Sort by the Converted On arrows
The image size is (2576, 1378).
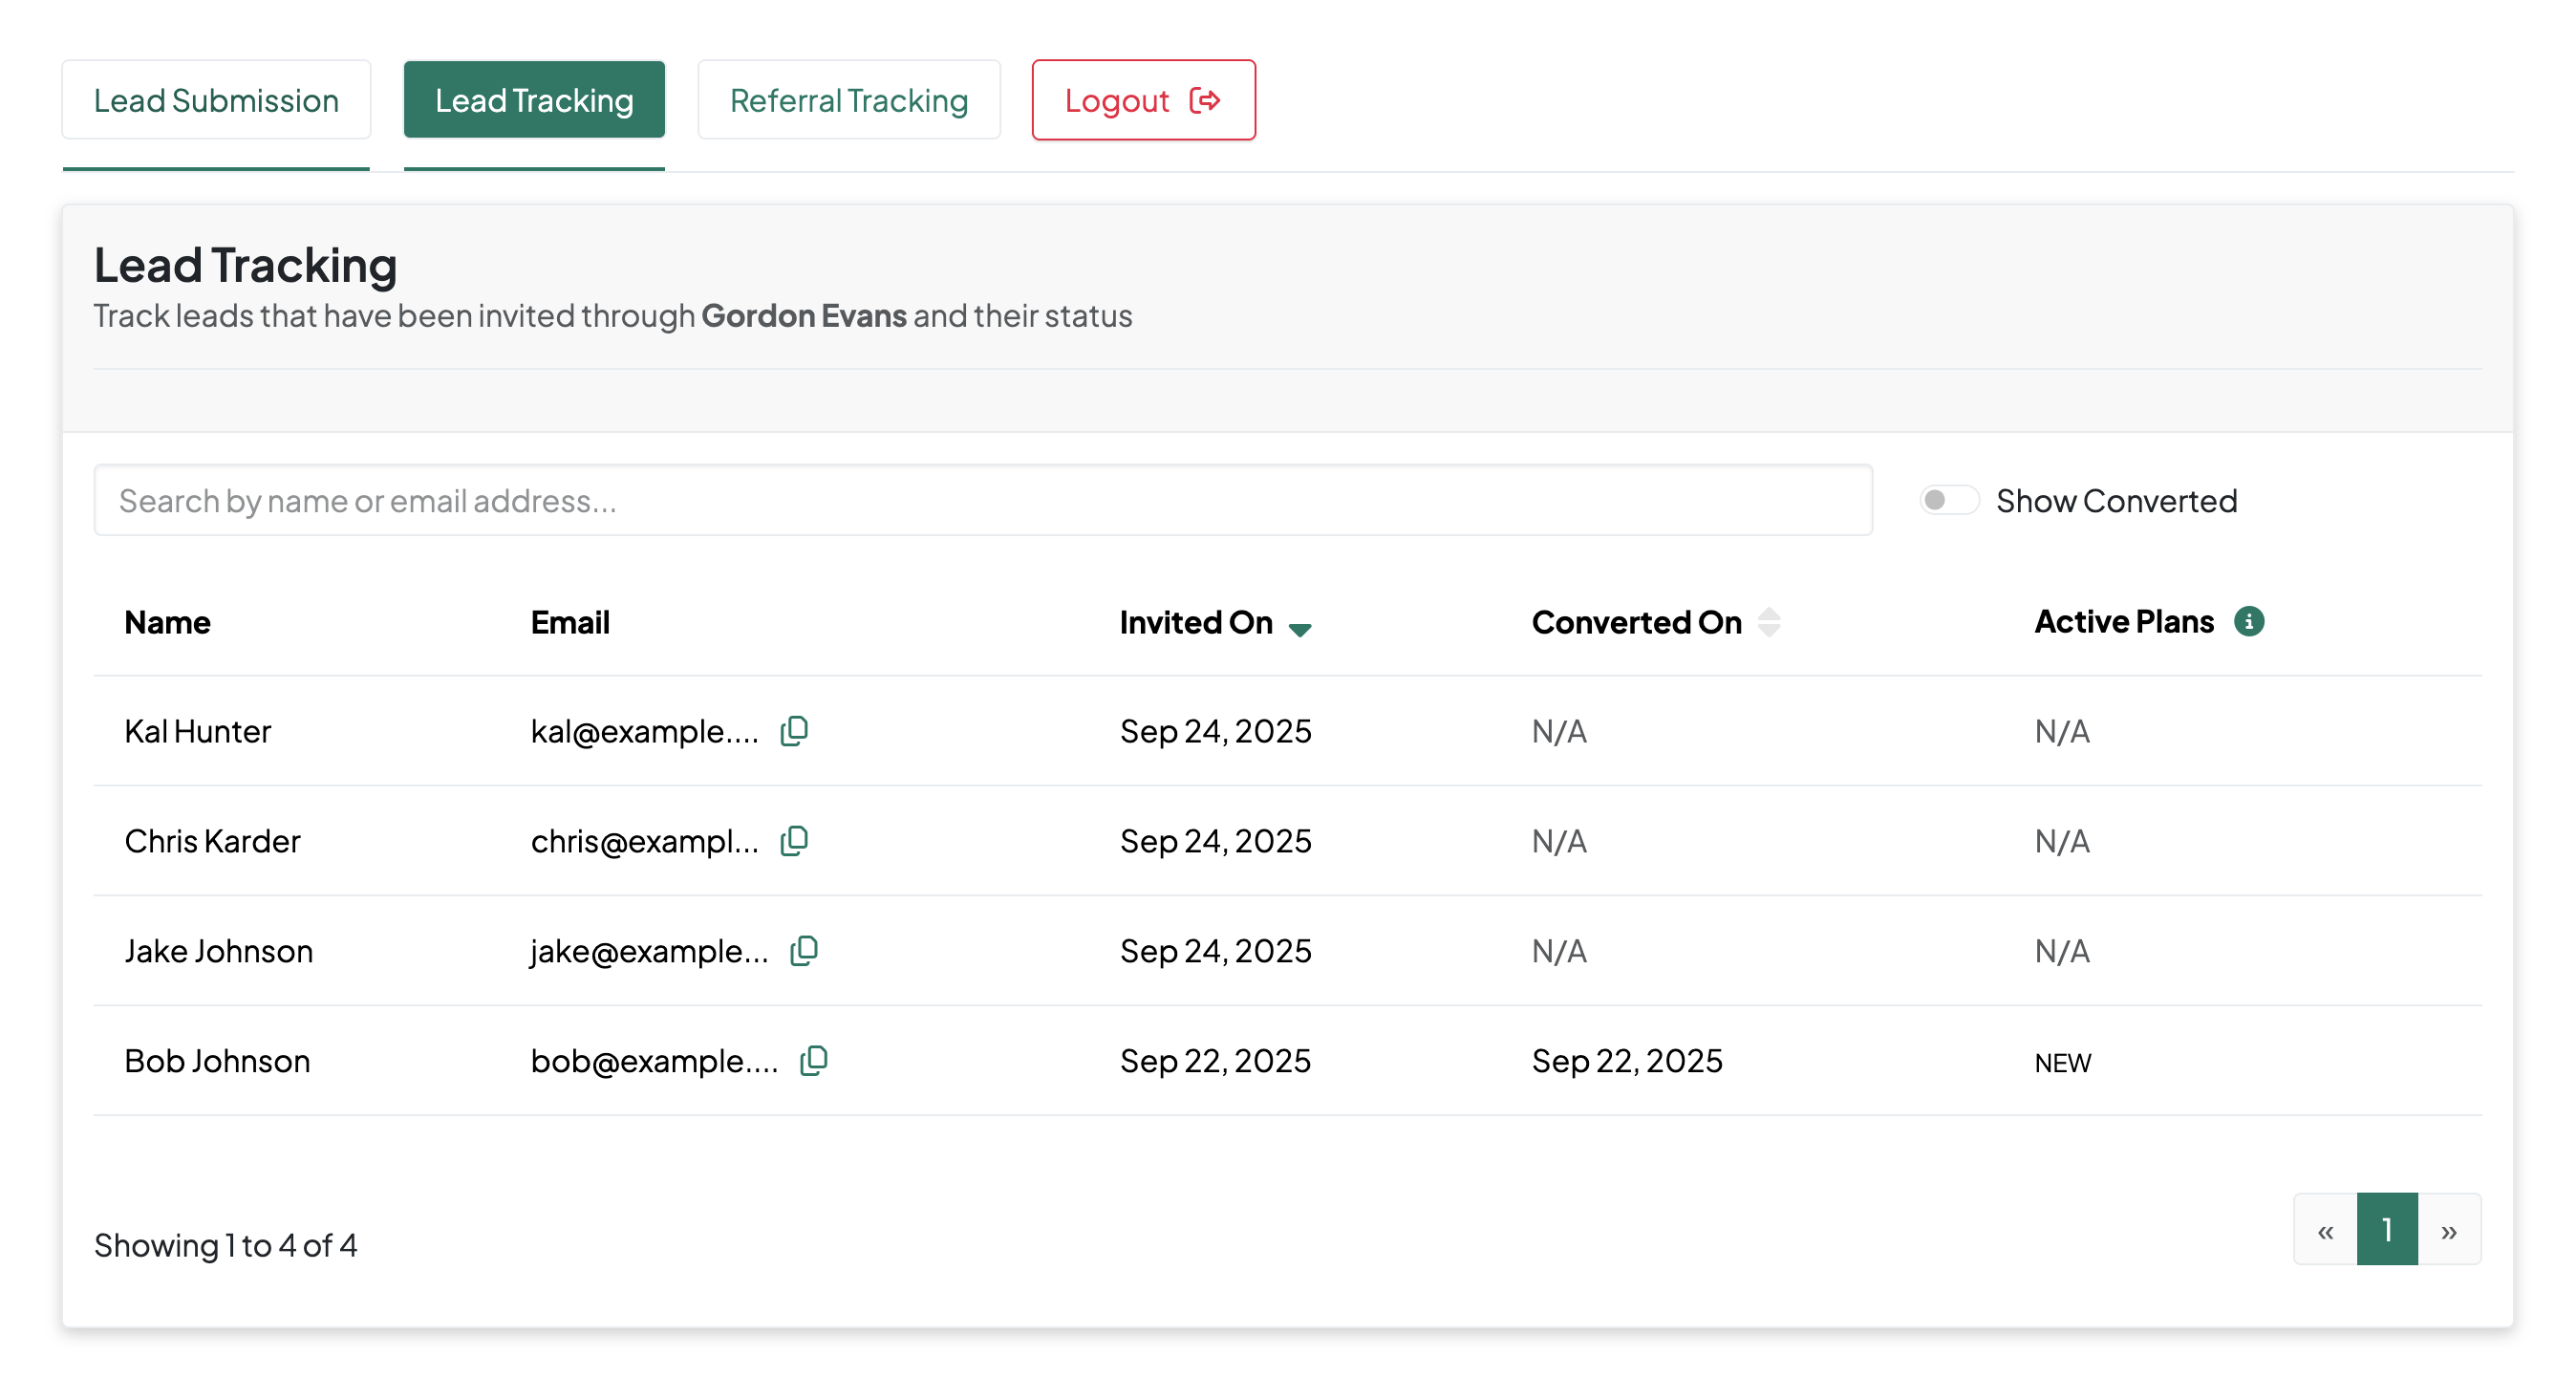pyautogui.click(x=1769, y=622)
